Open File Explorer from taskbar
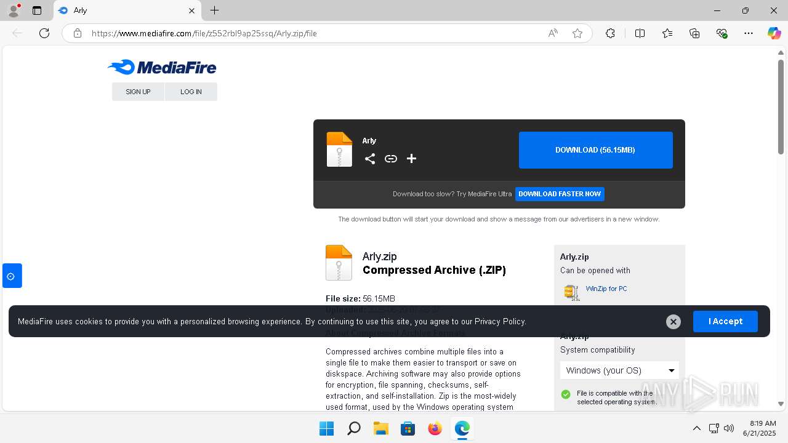Screen dimensions: 788x443 click(x=380, y=428)
